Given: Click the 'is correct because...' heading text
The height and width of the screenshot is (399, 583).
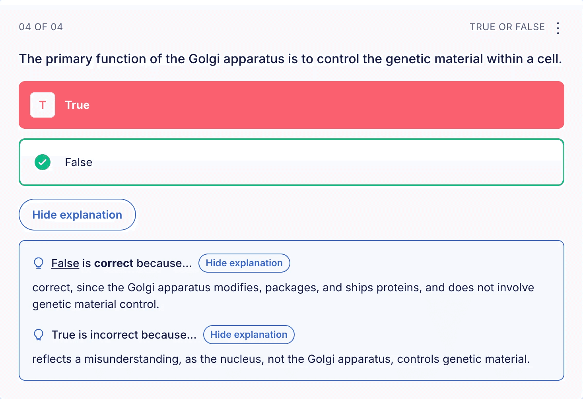Looking at the screenshot, I should 137,263.
